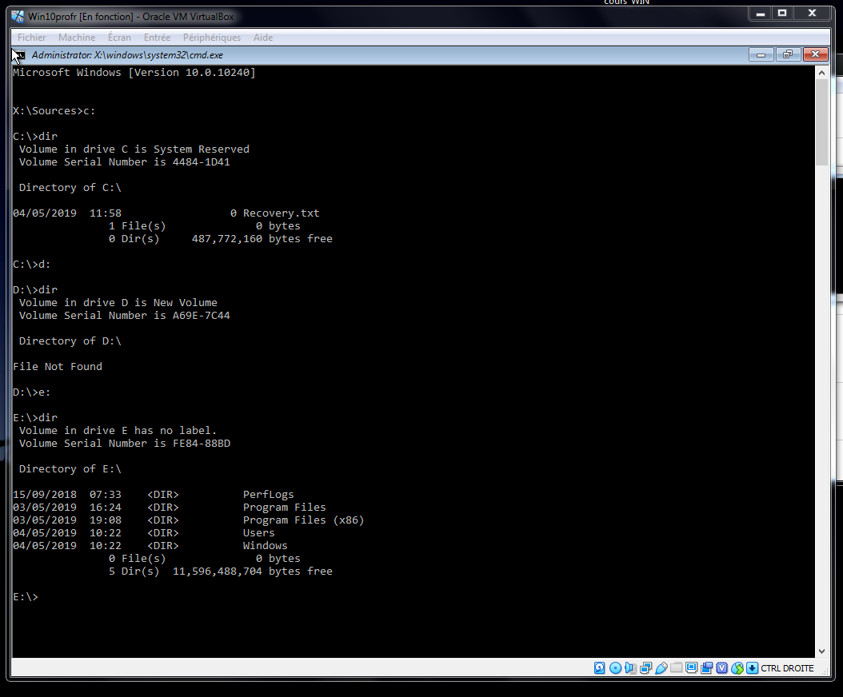The image size is (843, 697).
Task: Open the Entrée menu
Action: pyautogui.click(x=157, y=37)
